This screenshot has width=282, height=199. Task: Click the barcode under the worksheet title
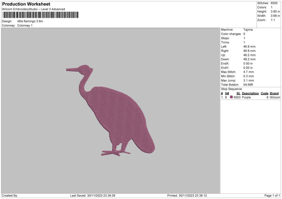(40, 15)
